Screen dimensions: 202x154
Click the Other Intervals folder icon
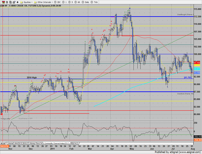pos(35,2)
